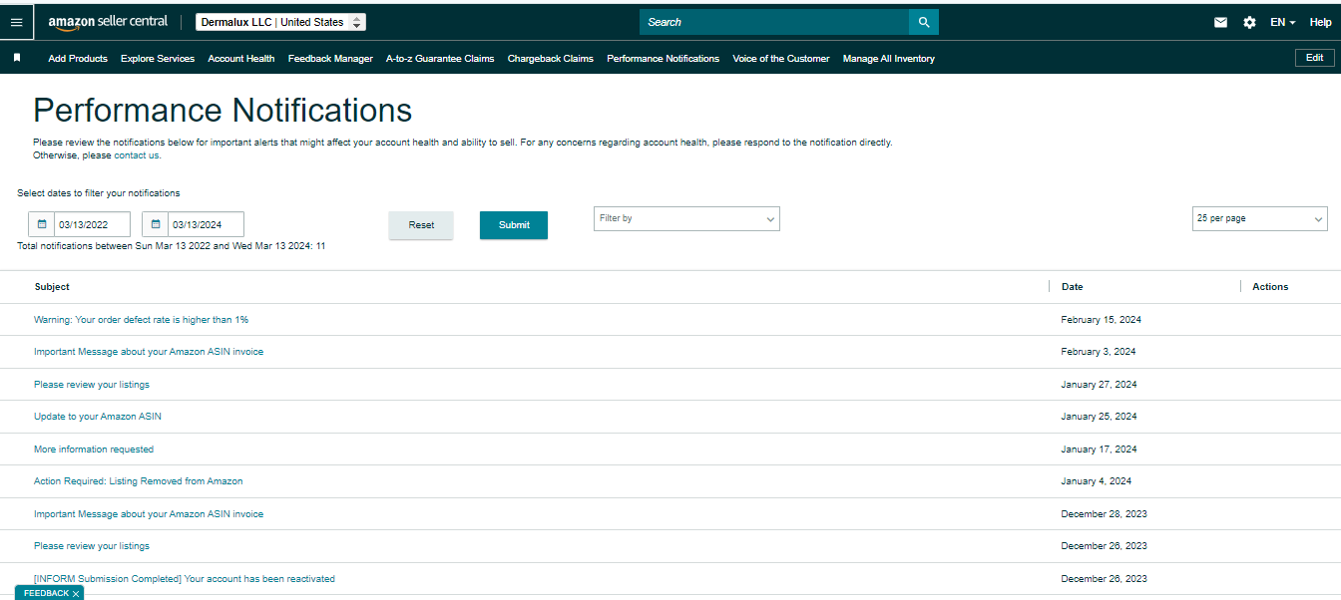Expand the EN language dropdown
The image size is (1341, 600).
point(1282,22)
